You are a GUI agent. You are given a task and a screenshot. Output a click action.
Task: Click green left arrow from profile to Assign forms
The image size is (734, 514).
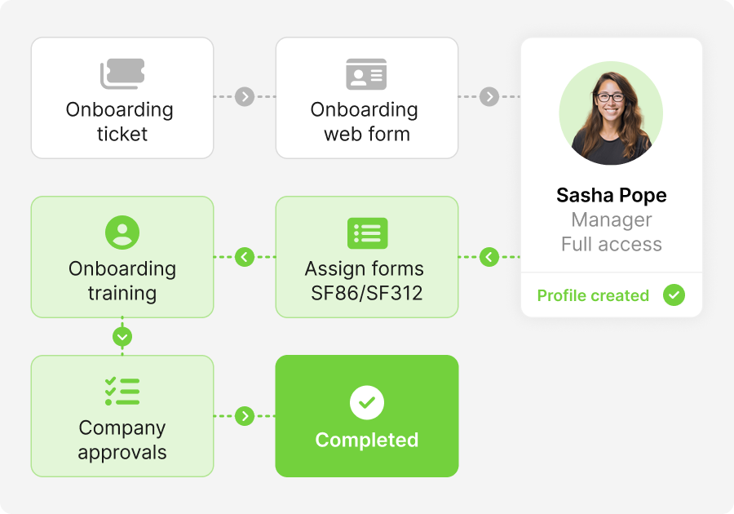[x=489, y=257]
